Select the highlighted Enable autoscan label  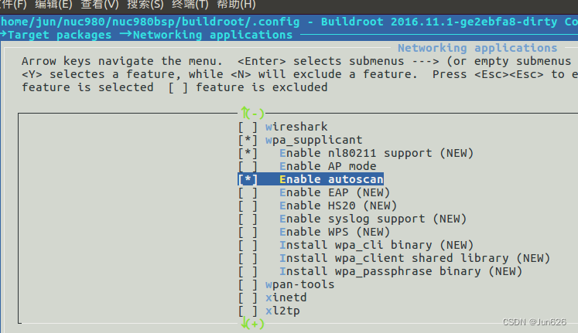click(331, 179)
